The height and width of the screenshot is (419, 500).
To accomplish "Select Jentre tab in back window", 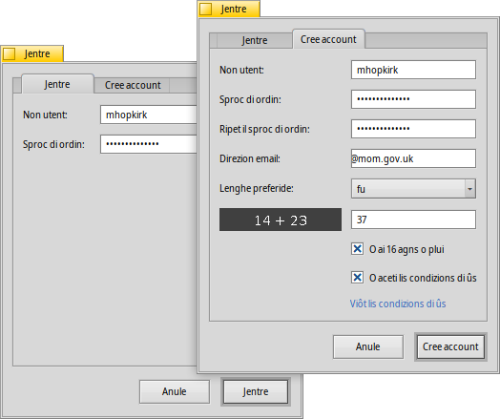I will 57,84.
